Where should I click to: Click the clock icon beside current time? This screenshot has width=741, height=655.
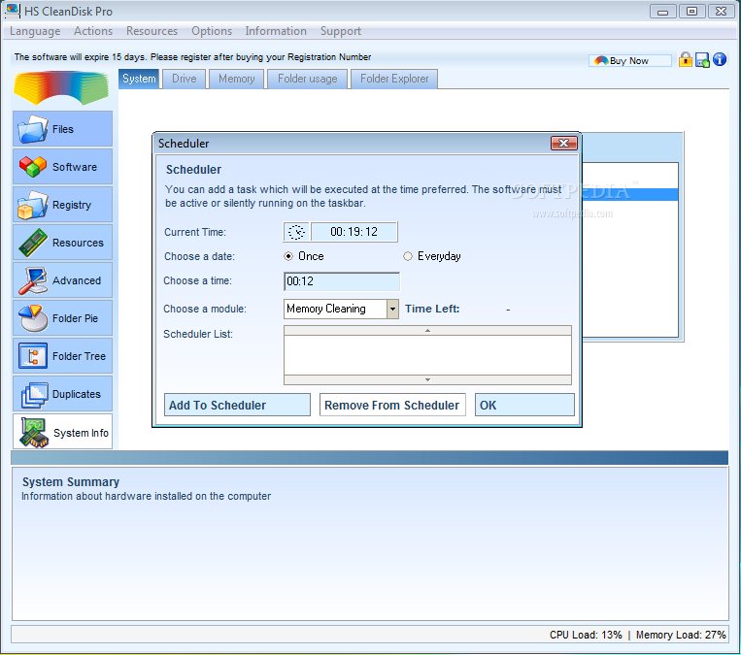pos(296,232)
